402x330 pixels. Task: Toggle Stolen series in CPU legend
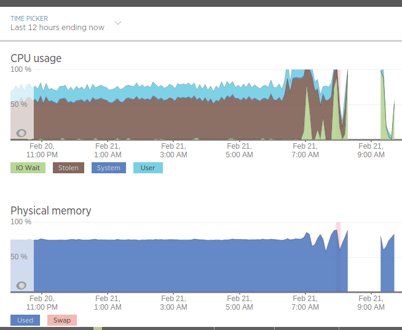[68, 168]
